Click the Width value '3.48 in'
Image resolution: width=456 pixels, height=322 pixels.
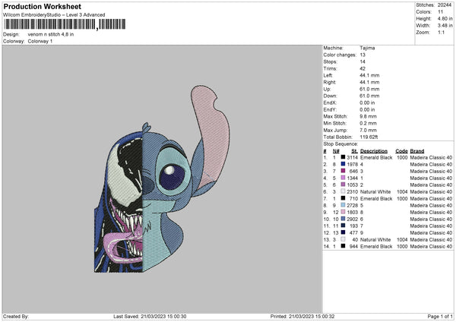445,26
